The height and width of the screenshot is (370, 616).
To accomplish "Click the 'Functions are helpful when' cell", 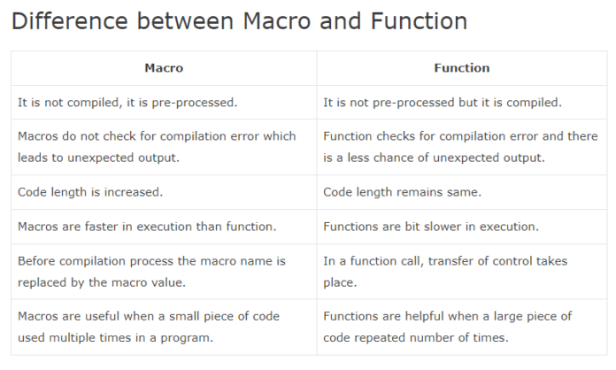I will (447, 327).
